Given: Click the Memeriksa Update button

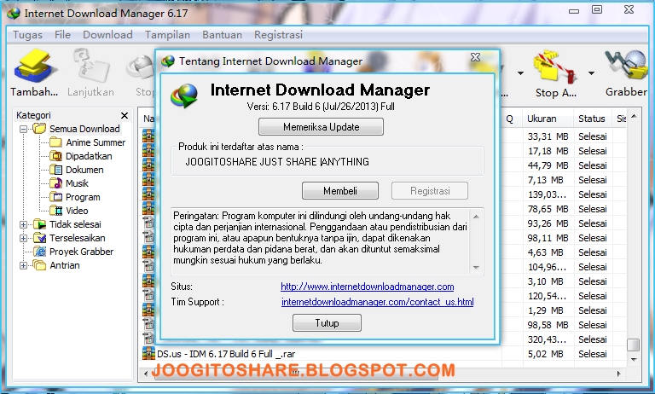Looking at the screenshot, I should click(x=321, y=126).
